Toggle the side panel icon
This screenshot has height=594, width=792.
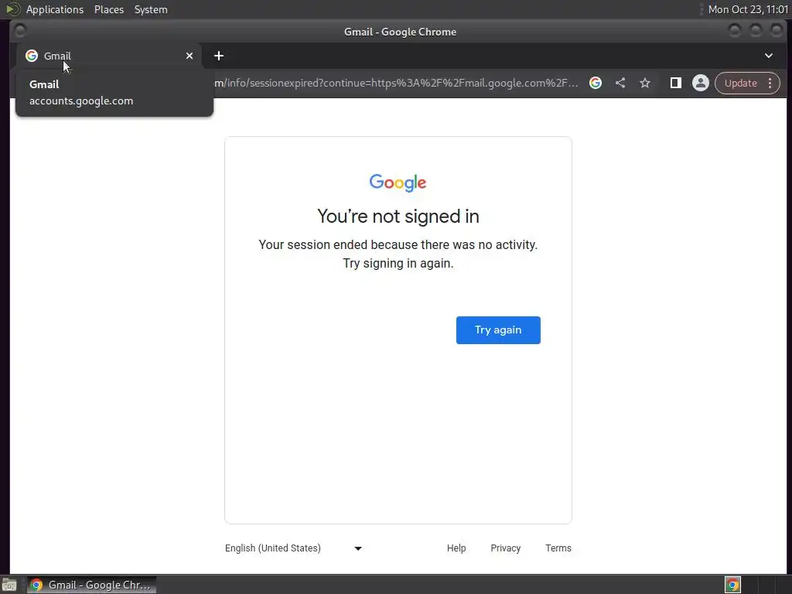675,83
